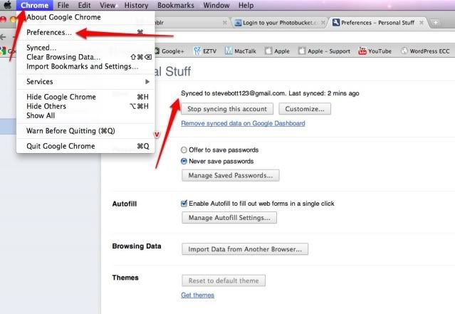Click the browser back arrow
This screenshot has height=314, width=455.
(3, 37)
